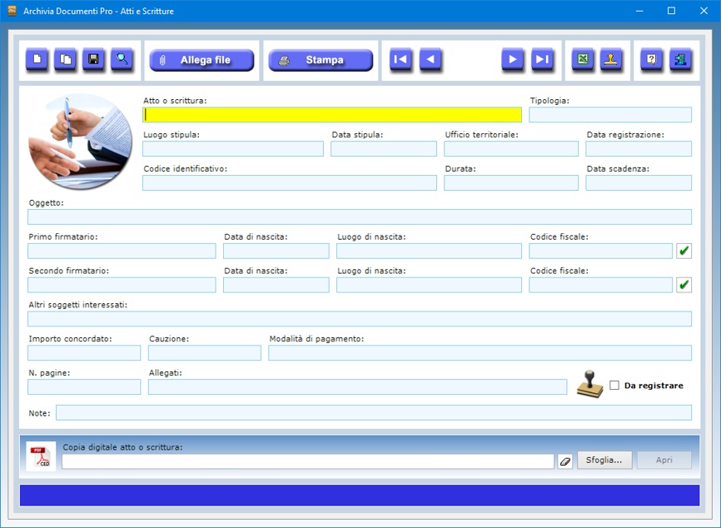This screenshot has width=721, height=528.
Task: Click the Note field
Action: (374, 413)
